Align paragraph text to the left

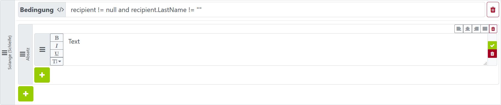point(459,29)
